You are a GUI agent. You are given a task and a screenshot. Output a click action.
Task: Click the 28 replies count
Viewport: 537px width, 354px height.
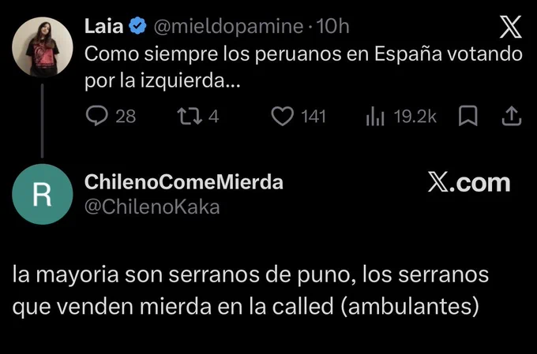coord(126,116)
